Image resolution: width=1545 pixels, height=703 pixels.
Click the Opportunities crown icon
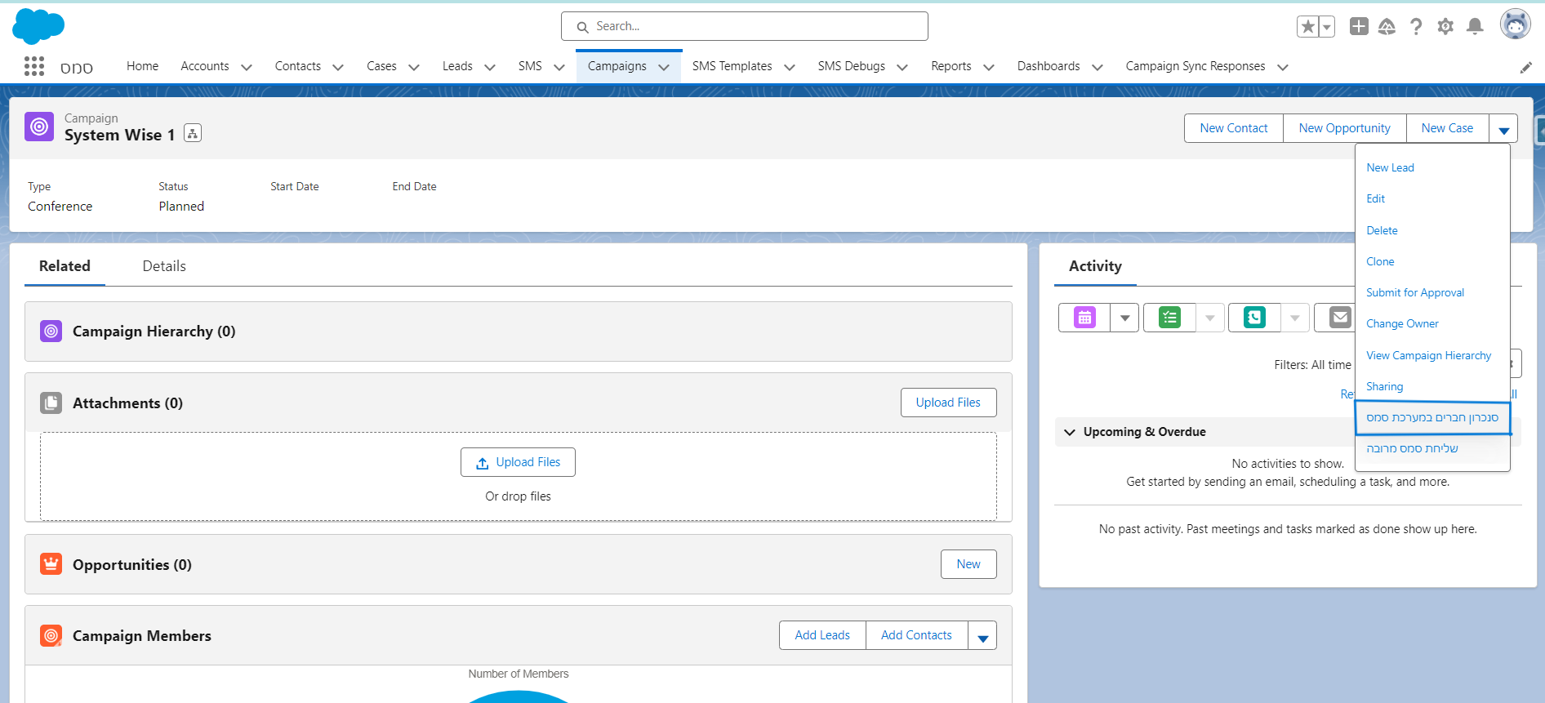pos(51,564)
